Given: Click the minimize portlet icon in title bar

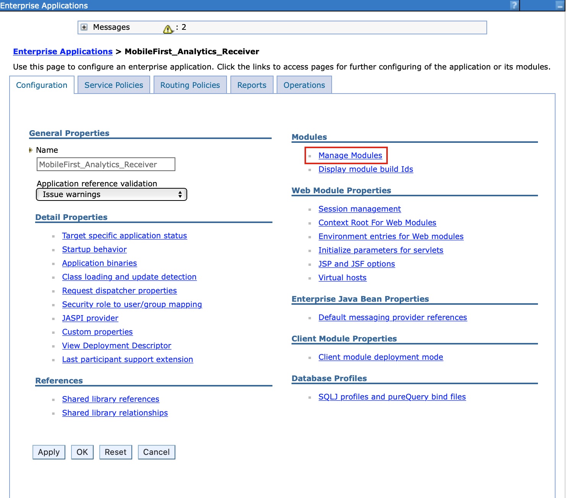Looking at the screenshot, I should pyautogui.click(x=560, y=5).
